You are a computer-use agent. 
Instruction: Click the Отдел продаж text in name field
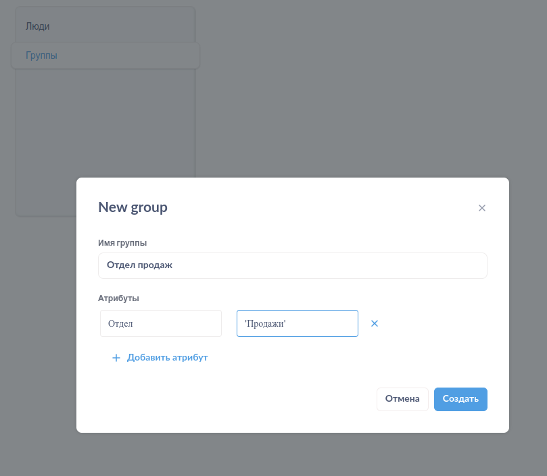click(139, 265)
